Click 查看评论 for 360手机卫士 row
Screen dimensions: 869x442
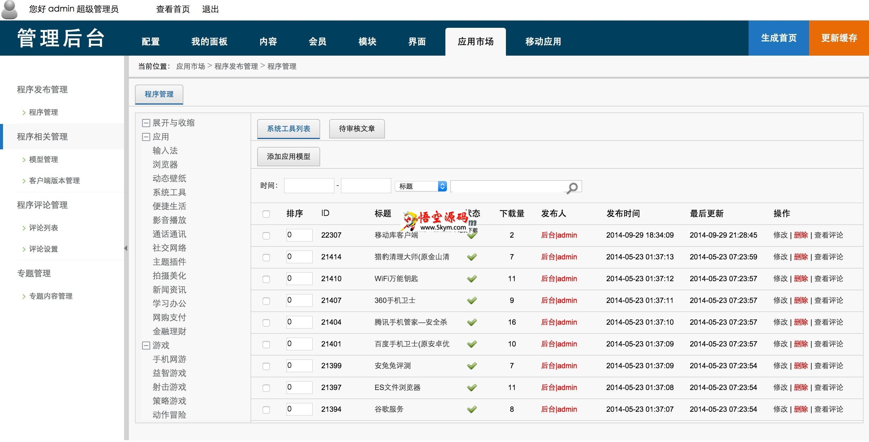point(828,301)
